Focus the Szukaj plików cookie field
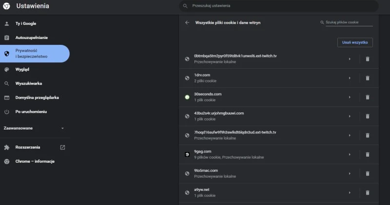This screenshot has width=390, height=205. click(x=349, y=22)
